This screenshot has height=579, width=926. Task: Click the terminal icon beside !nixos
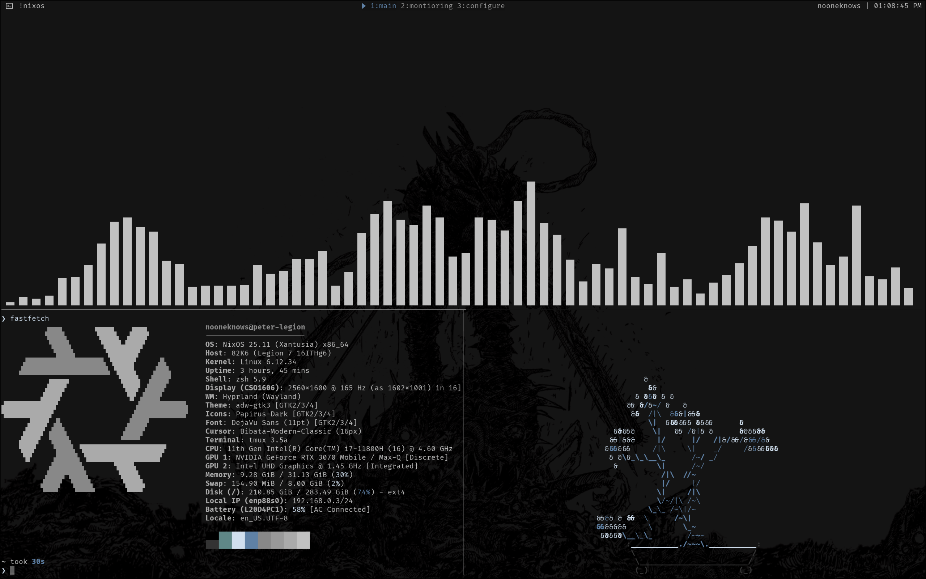tap(9, 6)
